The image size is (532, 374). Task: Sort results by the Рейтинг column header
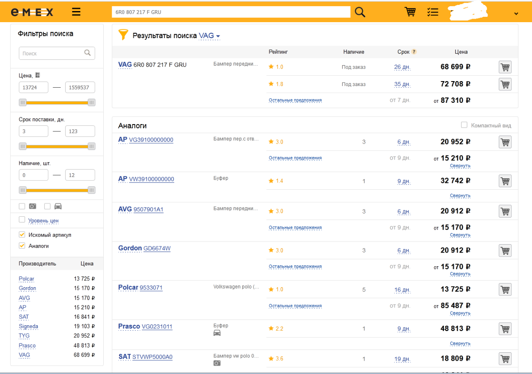click(278, 52)
